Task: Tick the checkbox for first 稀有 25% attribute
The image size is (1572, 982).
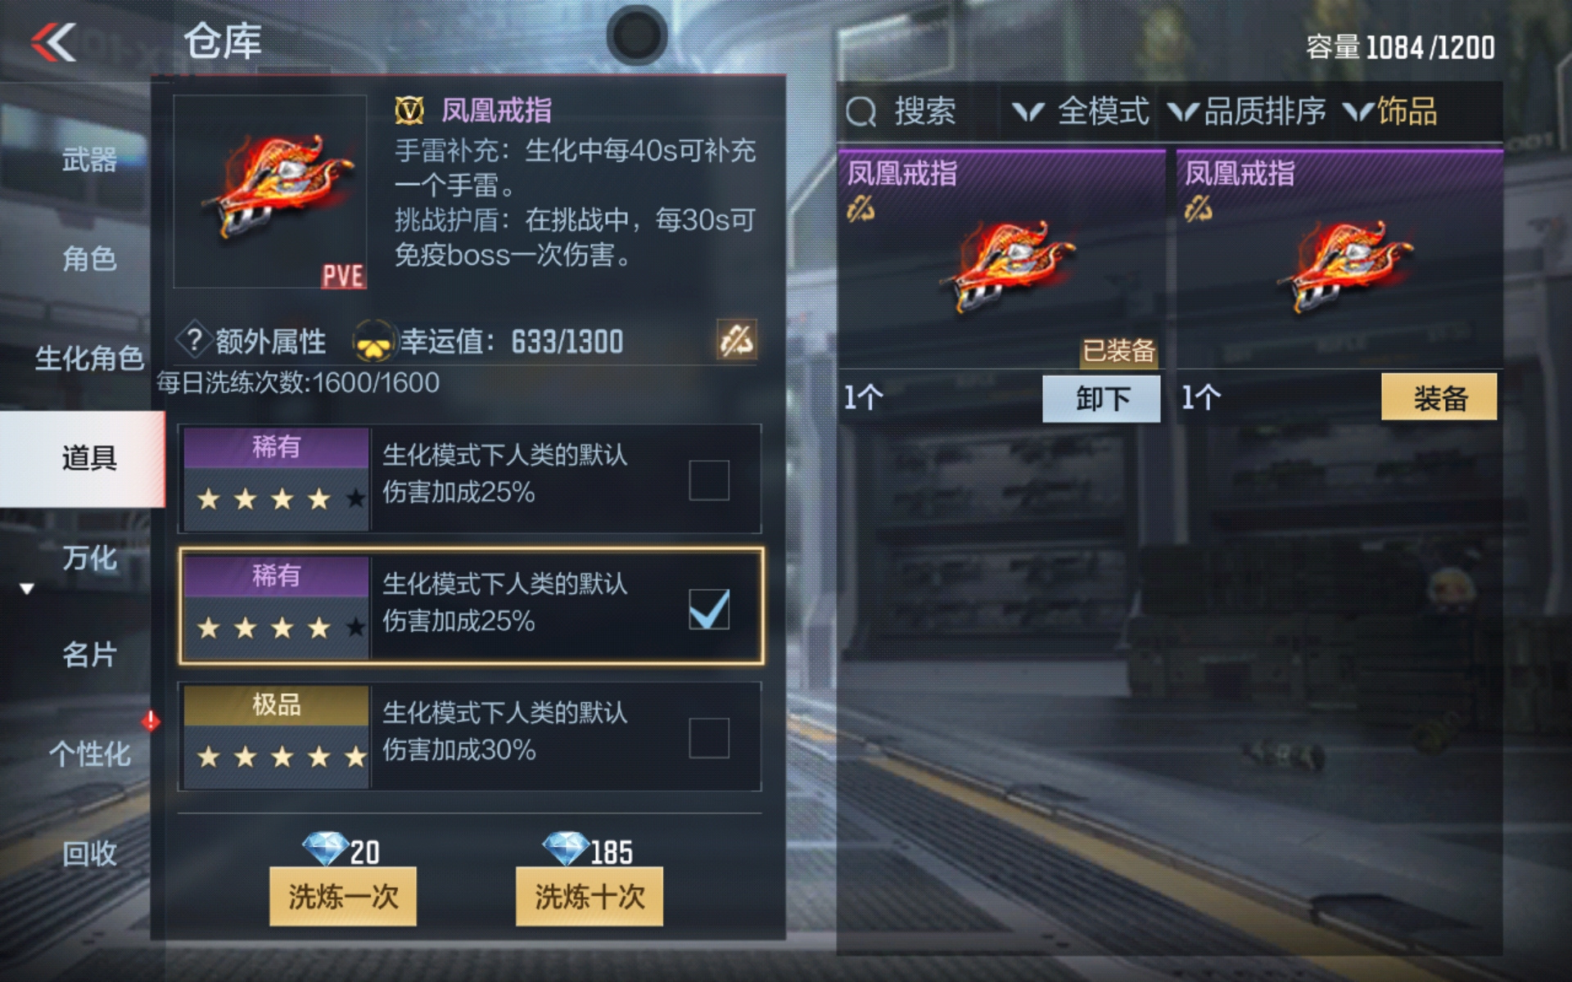Action: click(709, 480)
